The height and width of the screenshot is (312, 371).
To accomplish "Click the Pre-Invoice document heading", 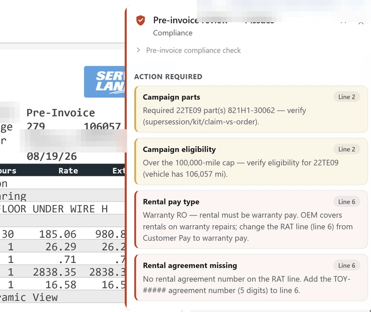I will pyautogui.click(x=60, y=113).
